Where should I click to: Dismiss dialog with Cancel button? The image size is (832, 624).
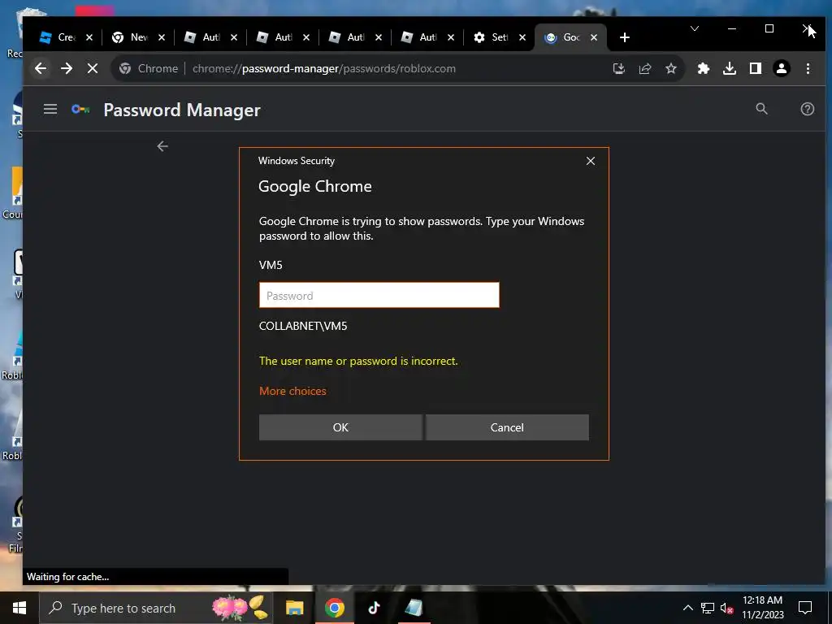tap(507, 427)
